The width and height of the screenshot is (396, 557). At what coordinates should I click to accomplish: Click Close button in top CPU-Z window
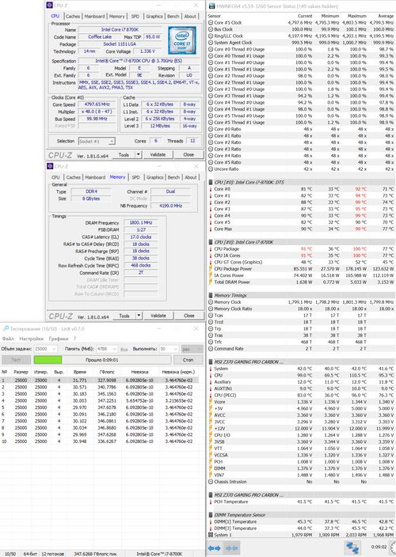coord(188,154)
